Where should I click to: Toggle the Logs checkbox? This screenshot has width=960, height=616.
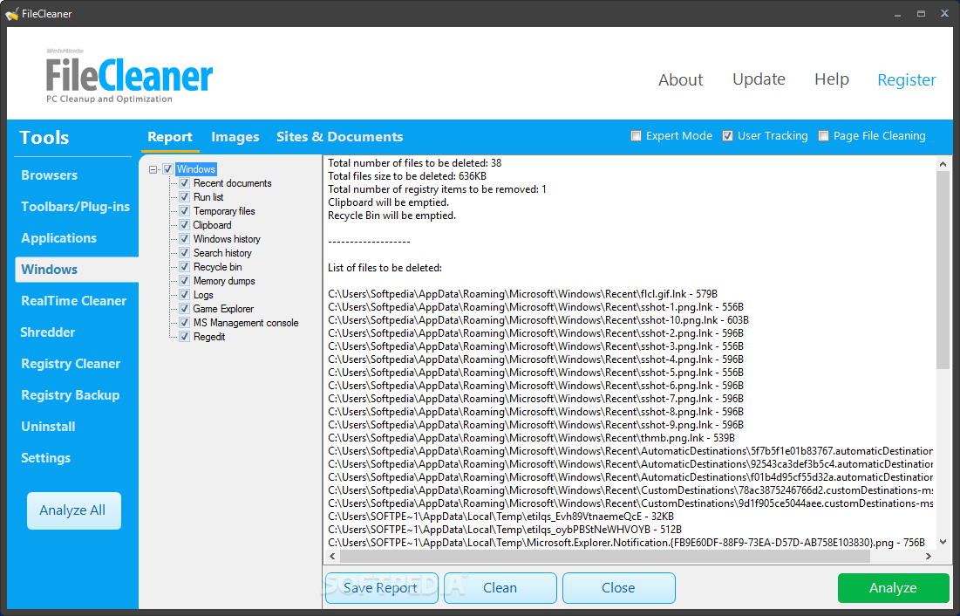point(184,295)
